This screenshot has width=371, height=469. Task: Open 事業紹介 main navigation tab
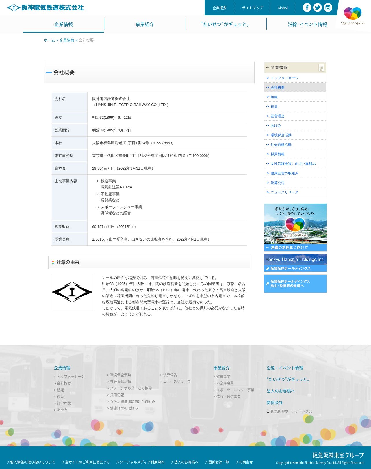pos(145,24)
